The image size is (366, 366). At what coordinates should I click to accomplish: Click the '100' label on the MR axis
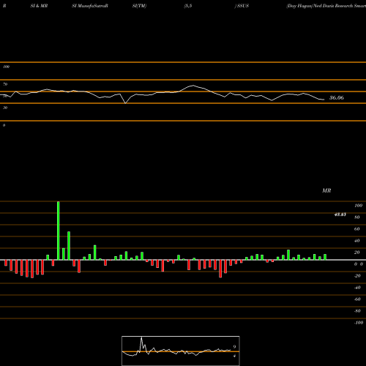358,206
